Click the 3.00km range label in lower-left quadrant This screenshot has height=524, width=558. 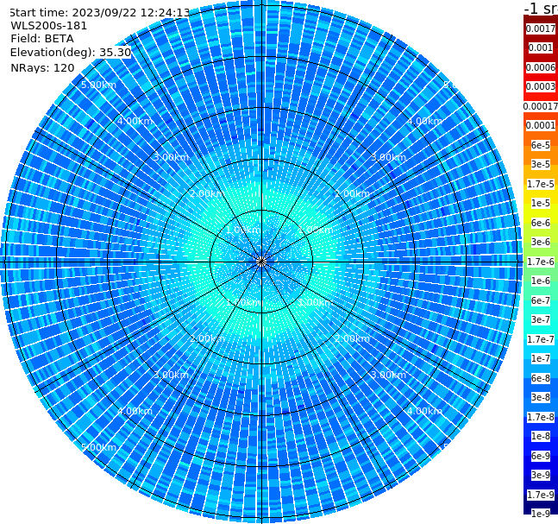pos(171,375)
